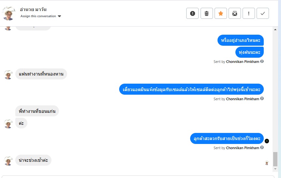Flag conversation with the exclamation mark button
The image size is (281, 178).
(x=249, y=13)
